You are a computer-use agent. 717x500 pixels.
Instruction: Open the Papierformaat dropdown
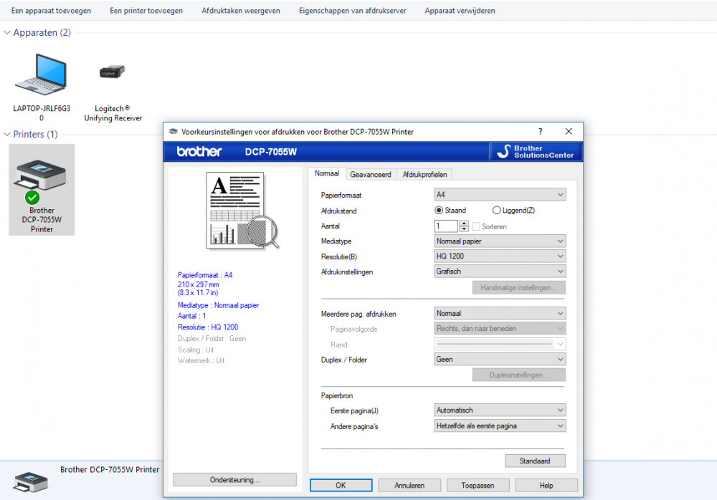(x=500, y=195)
